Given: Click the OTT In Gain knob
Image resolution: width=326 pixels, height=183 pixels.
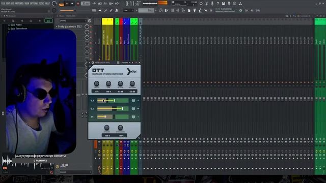Looking at the screenshot, I should click(x=120, y=83).
